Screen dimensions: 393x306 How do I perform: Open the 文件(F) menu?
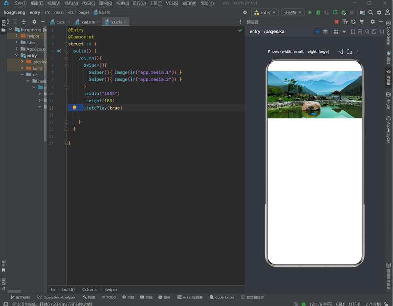coord(20,3)
